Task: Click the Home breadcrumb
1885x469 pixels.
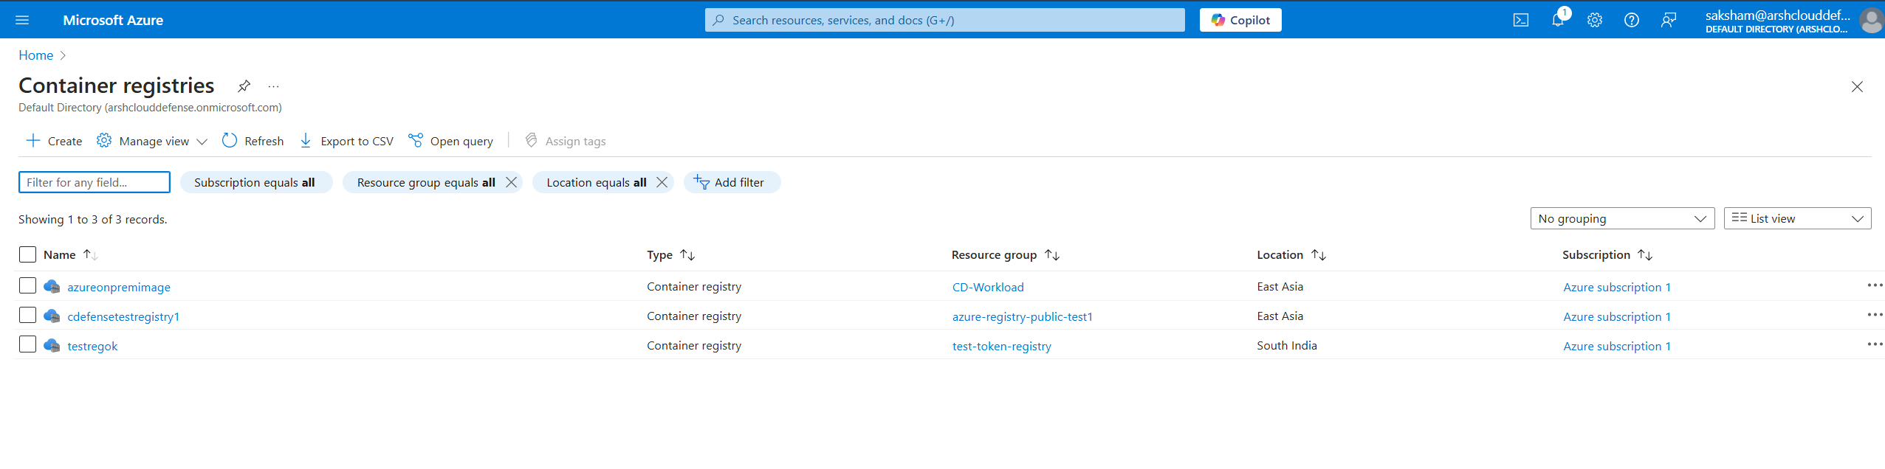Action: point(35,55)
